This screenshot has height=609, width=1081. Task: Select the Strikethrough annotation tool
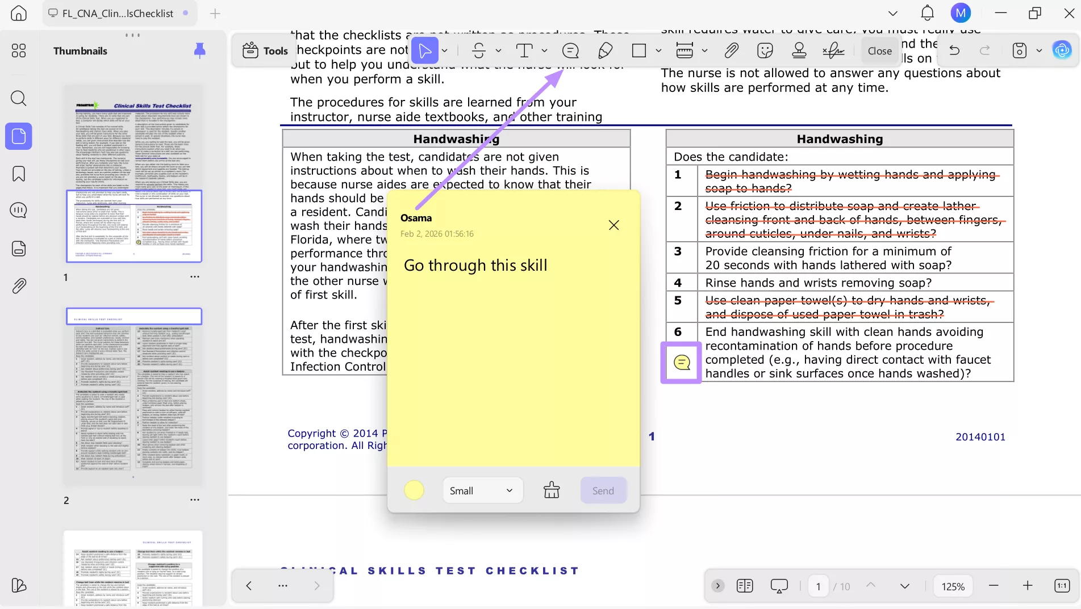click(480, 51)
